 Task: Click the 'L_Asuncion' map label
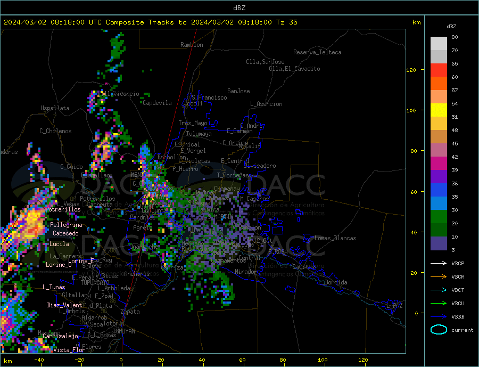267,104
